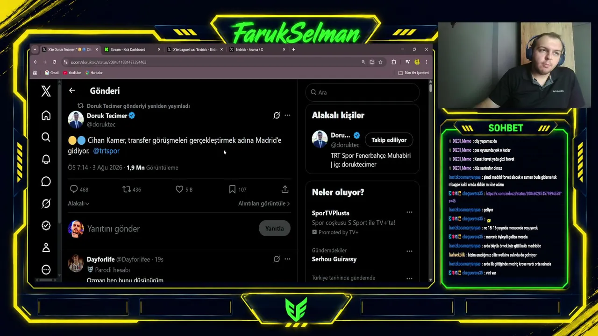Click the Takip ediliyor button

[x=389, y=140]
